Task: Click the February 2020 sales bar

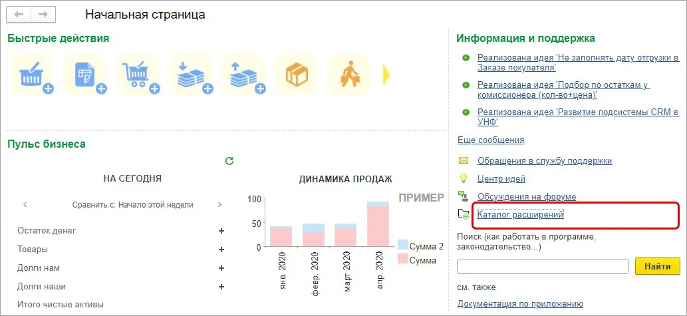Action: pyautogui.click(x=313, y=235)
